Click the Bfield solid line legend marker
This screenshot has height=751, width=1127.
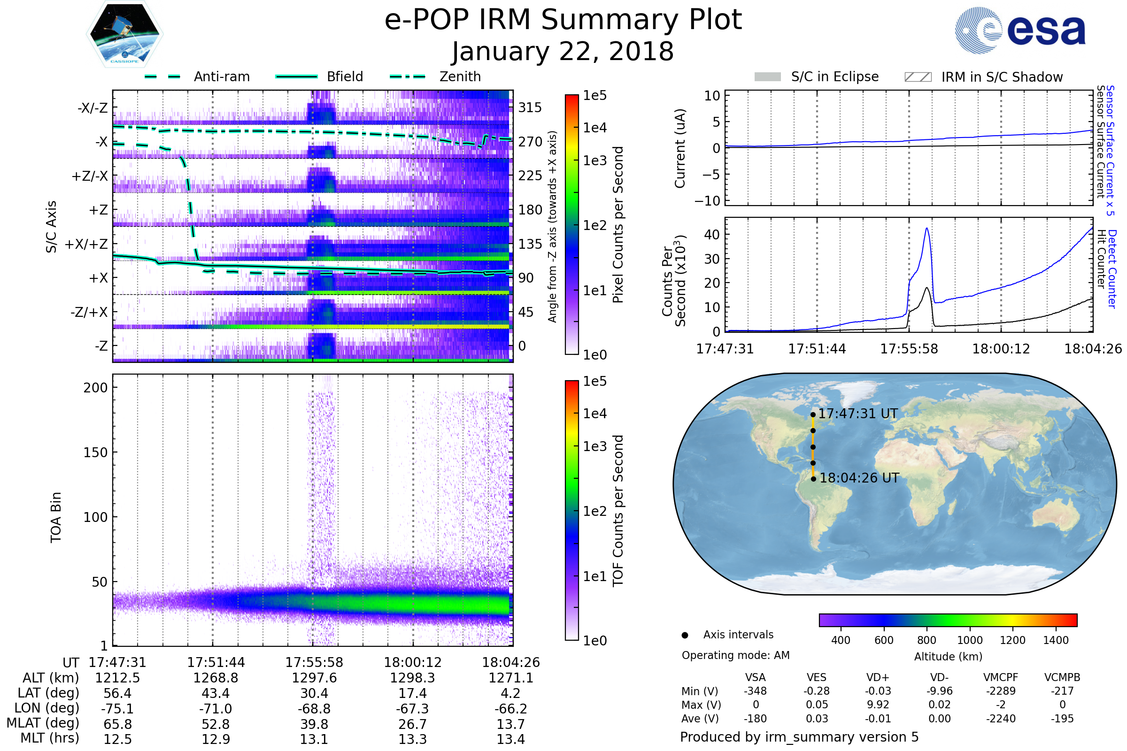pos(296,77)
